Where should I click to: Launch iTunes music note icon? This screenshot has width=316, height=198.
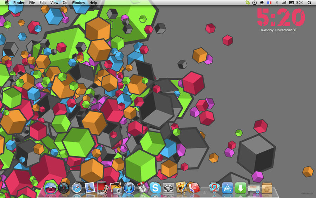coord(129,188)
